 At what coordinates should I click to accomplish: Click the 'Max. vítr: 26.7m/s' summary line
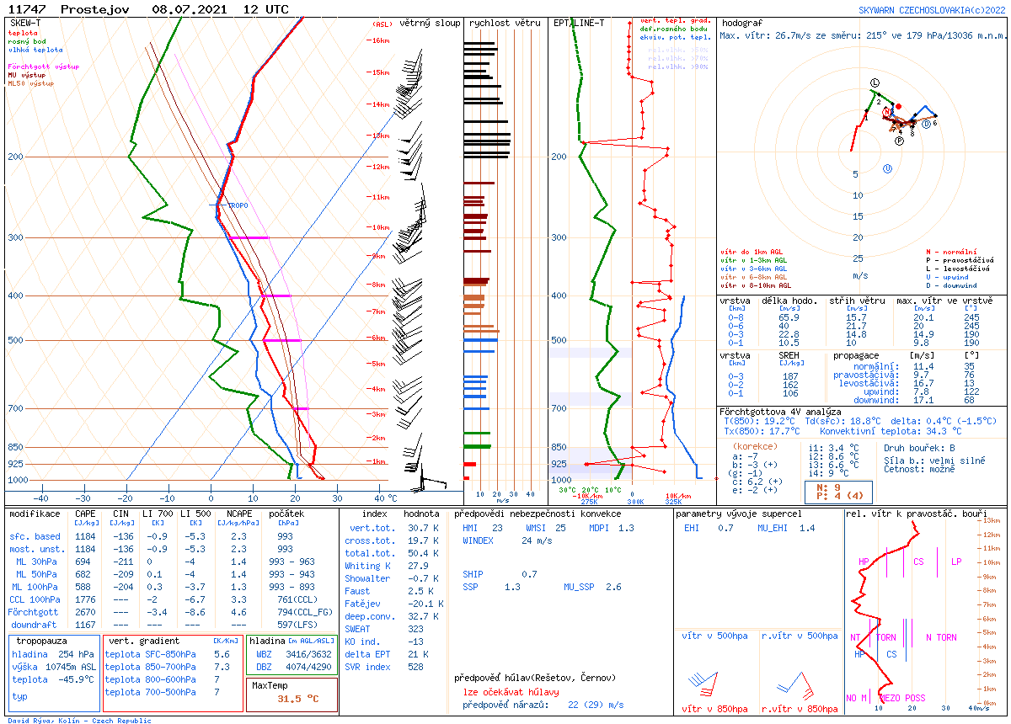tap(864, 36)
